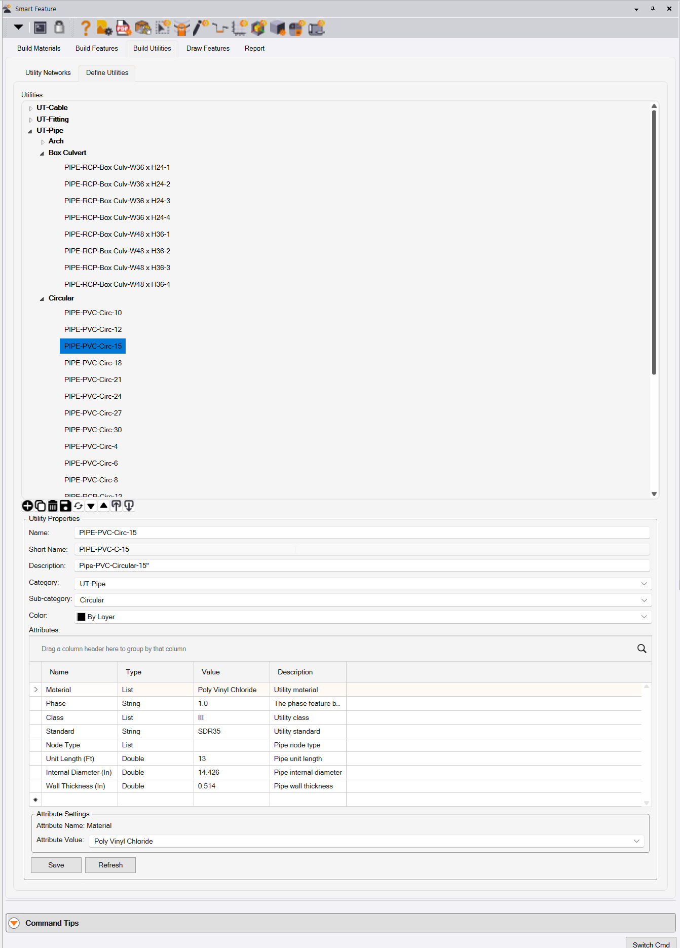Click the floppy disk save icon
Screen dimensions: 680x948
coord(65,506)
